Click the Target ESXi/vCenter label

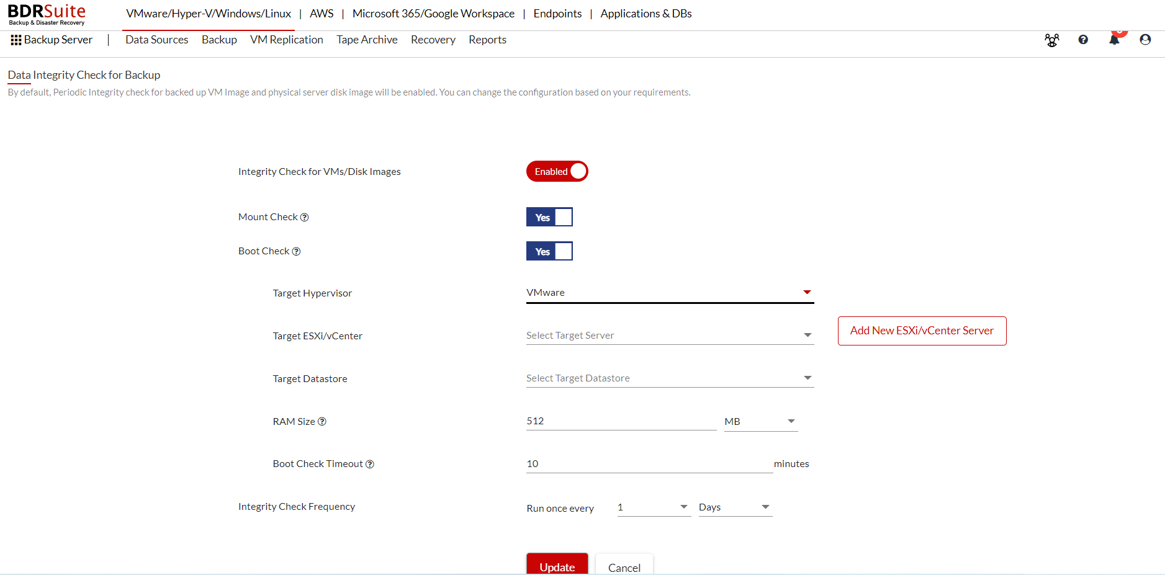tap(318, 336)
